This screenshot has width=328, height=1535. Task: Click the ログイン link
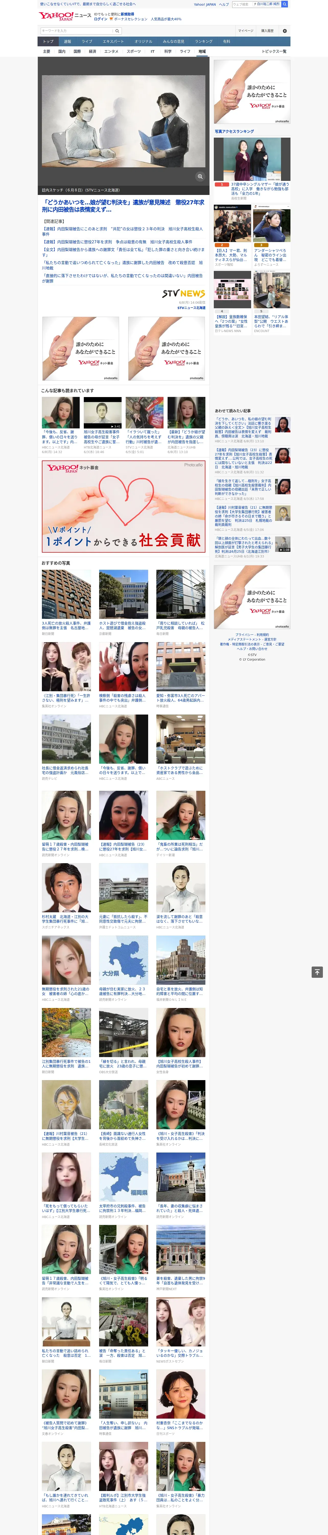(101, 19)
